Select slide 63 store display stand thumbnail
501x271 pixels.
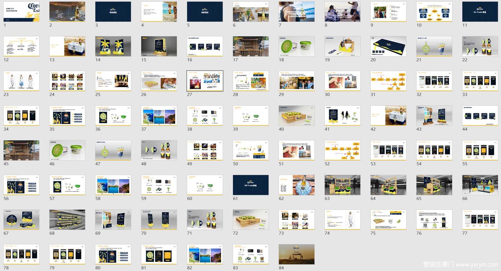(343, 185)
